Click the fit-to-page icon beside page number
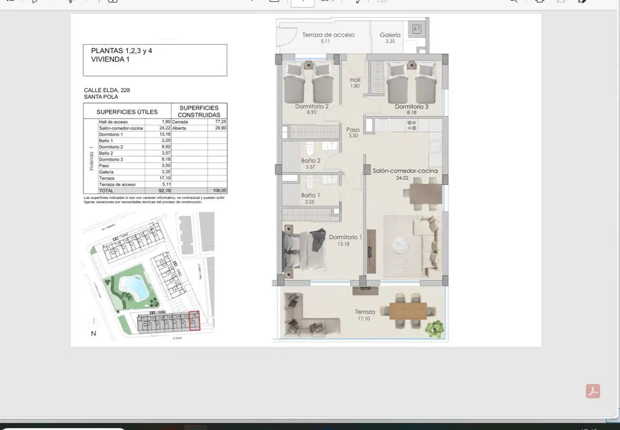Screen dimensions: 620x430 [x=274, y=1]
